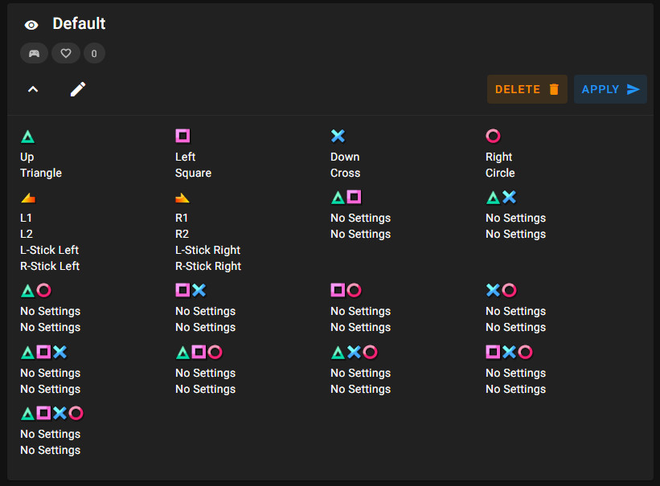Viewport: 660px width, 486px height.
Task: Select the Square button mapped to Left
Action: pyautogui.click(x=182, y=136)
